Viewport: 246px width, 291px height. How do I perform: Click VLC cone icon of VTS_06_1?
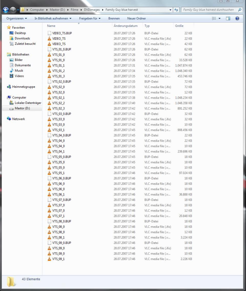pos(49,194)
